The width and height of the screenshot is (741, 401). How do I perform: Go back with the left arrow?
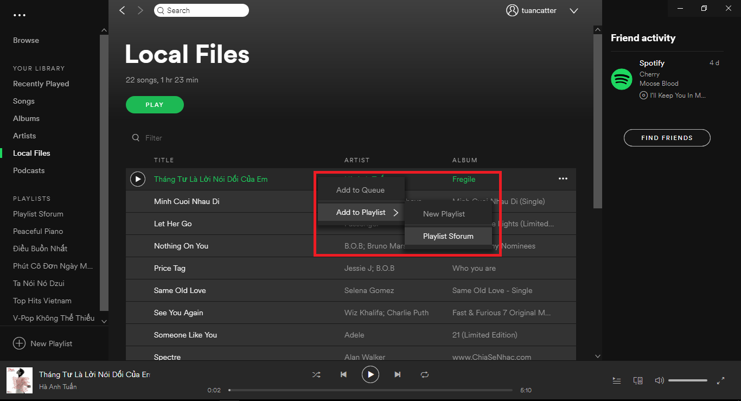click(x=122, y=10)
